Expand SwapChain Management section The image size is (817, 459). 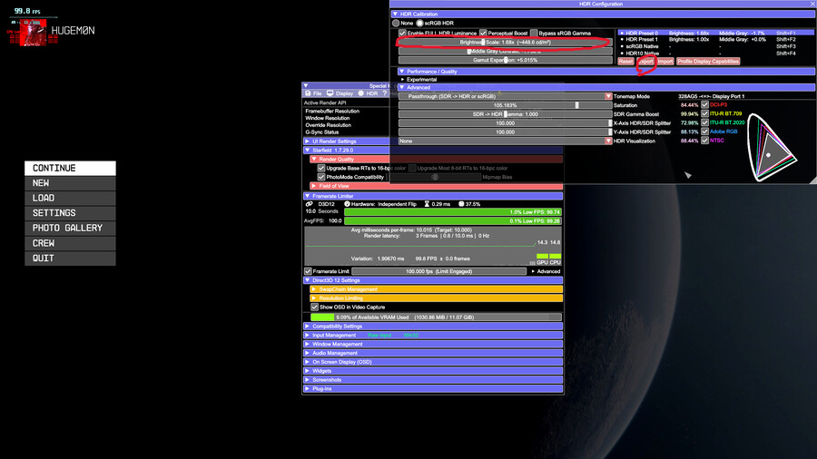436,288
